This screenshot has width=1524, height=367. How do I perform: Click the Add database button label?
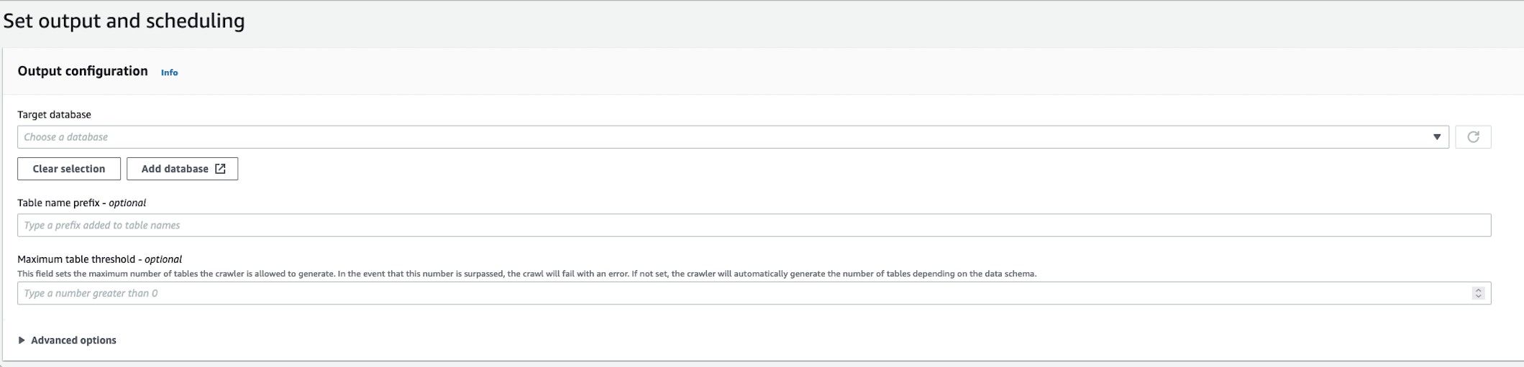[175, 169]
